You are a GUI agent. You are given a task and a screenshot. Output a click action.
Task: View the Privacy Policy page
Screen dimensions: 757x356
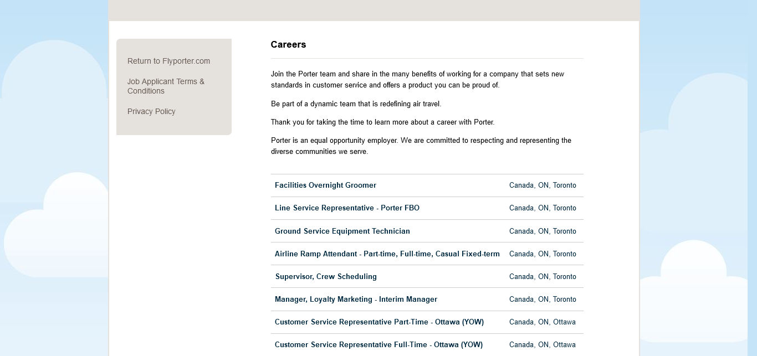point(151,111)
